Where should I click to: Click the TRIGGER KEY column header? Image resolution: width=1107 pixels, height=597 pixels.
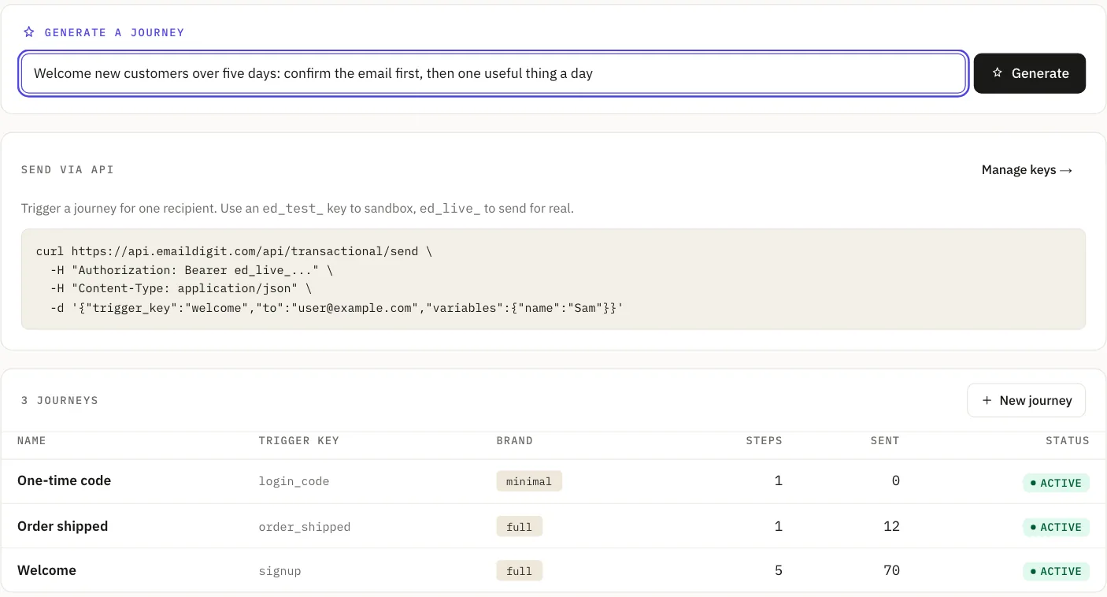click(x=298, y=440)
